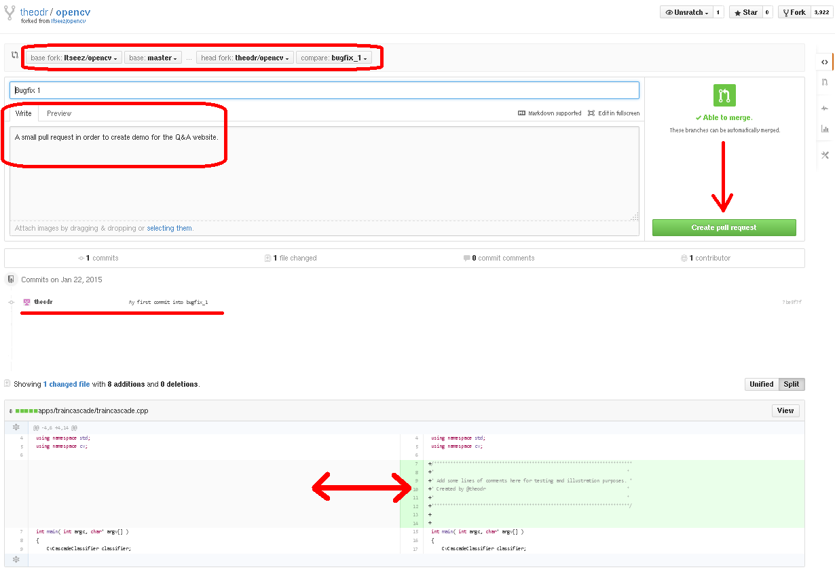Click the Fork button
Viewport: 835px width, 574px height.
[794, 12]
